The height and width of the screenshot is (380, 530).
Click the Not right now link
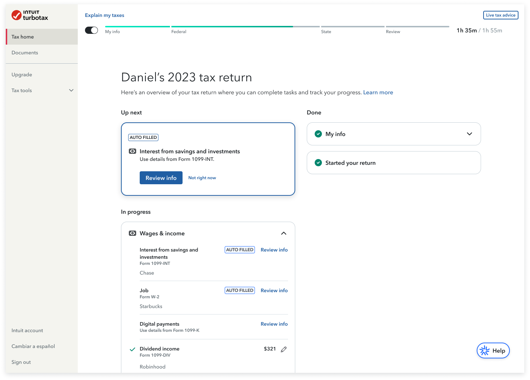(202, 178)
